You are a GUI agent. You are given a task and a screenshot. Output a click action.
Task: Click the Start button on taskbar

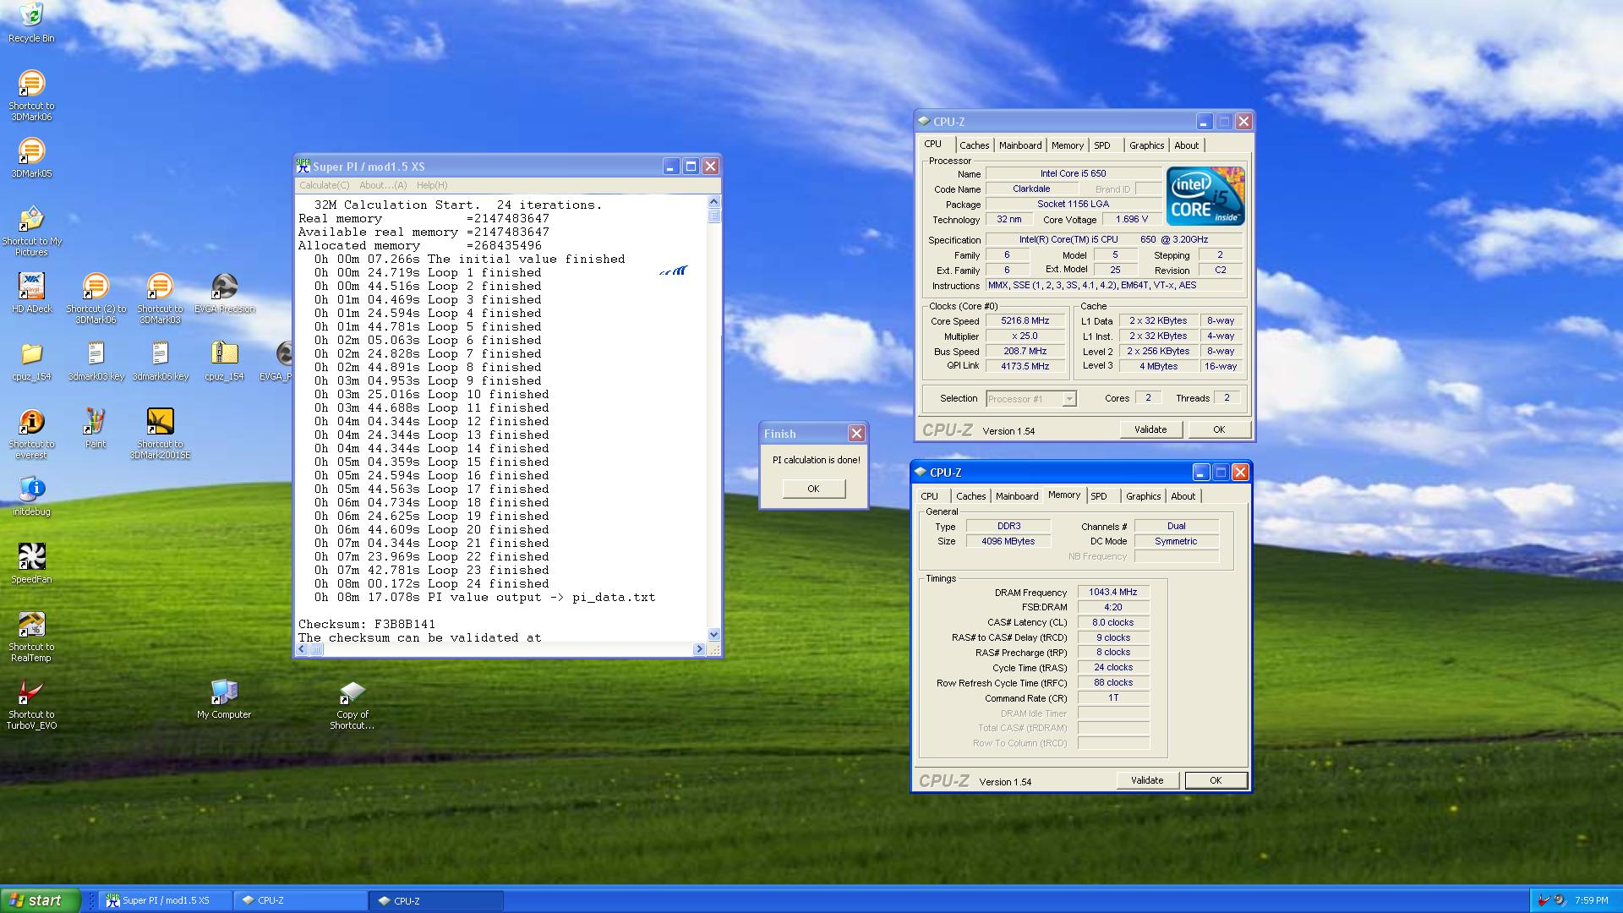pos(40,900)
